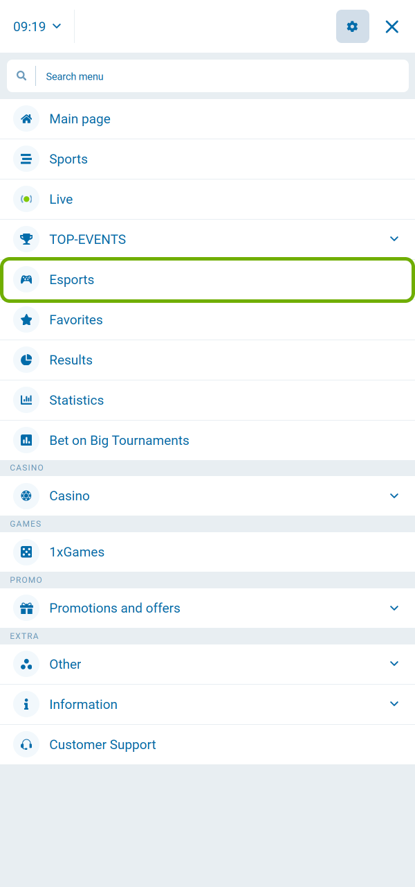
Task: Click the 1xGames dice icon
Action: (x=26, y=552)
